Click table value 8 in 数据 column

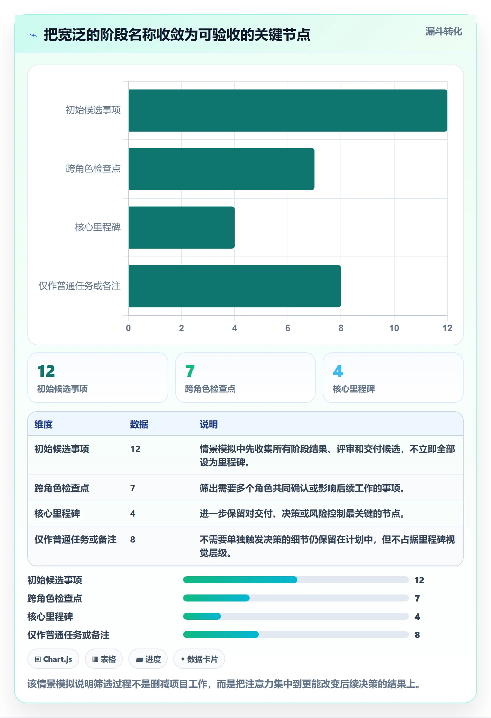pyautogui.click(x=133, y=539)
